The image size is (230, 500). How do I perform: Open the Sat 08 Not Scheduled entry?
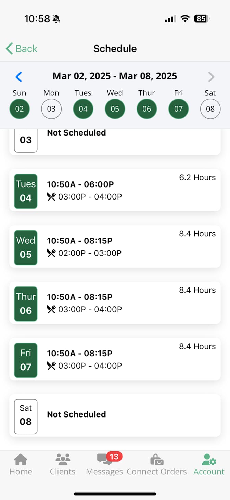[115, 415]
